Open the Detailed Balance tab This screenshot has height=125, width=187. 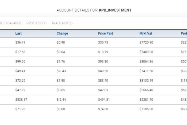[x=11, y=23]
